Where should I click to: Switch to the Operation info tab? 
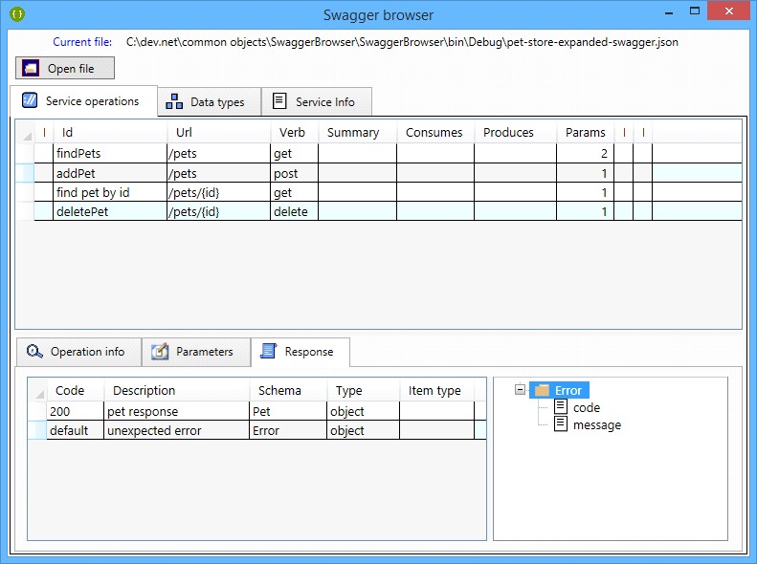point(78,352)
